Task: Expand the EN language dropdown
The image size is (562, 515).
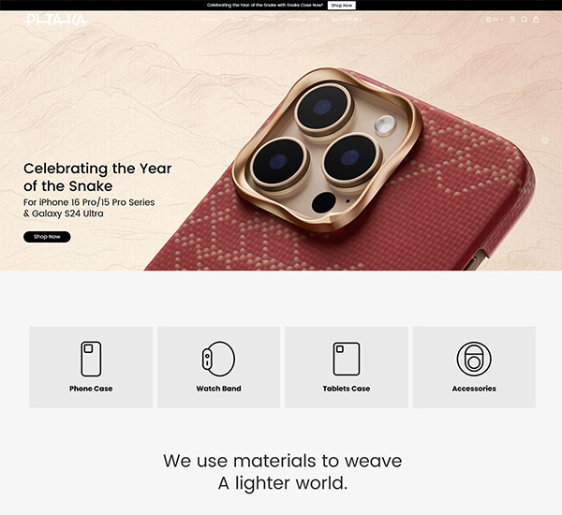Action: coord(495,20)
